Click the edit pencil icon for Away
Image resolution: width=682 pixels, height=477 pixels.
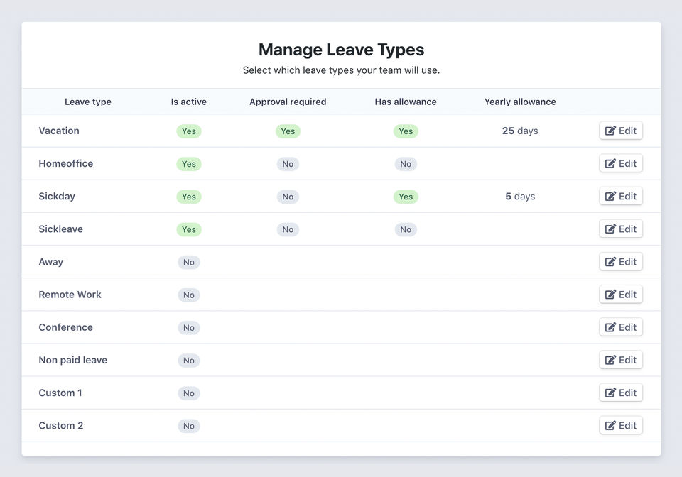(610, 262)
